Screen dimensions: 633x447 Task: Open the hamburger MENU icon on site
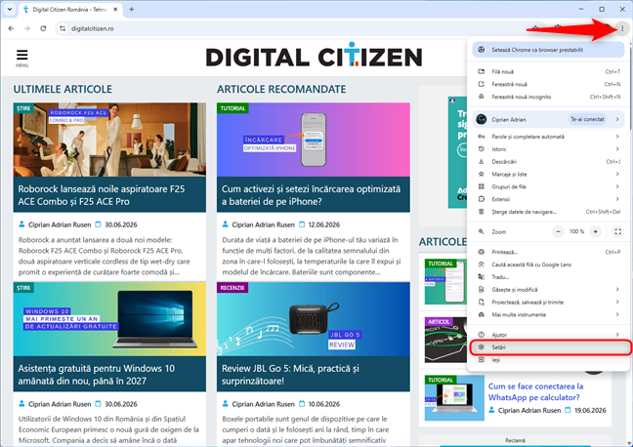click(x=21, y=58)
